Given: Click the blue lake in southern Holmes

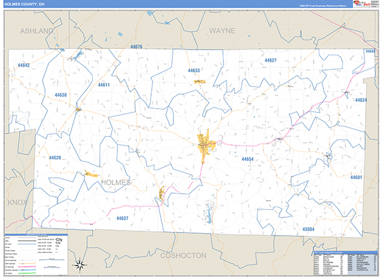Looking at the screenshot, I should pos(209,215).
